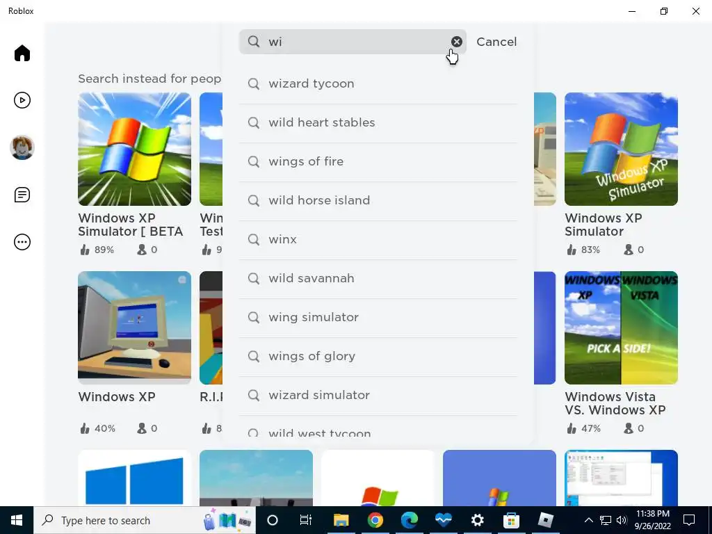Open the Windows Start menu
Viewport: 712px width, 534px height.
coord(17,520)
